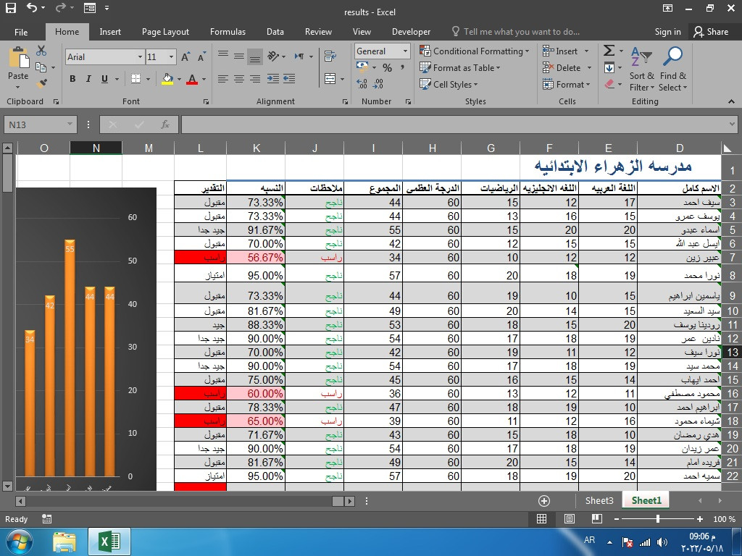This screenshot has width=742, height=556.
Task: Center text horizontally in cell
Action: click(239, 78)
